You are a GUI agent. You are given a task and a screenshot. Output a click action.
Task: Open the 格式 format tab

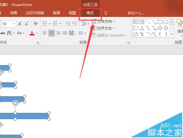point(90,13)
